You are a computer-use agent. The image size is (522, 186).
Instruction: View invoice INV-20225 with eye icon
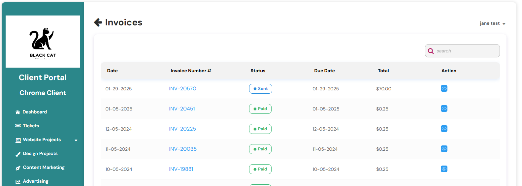click(444, 129)
